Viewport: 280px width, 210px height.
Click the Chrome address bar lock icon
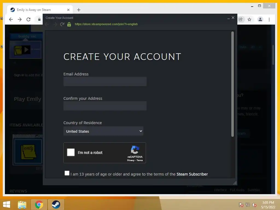[39, 19]
